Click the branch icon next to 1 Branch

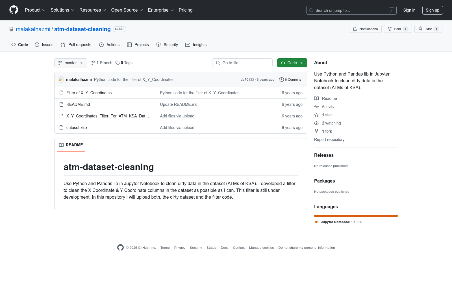click(93, 63)
